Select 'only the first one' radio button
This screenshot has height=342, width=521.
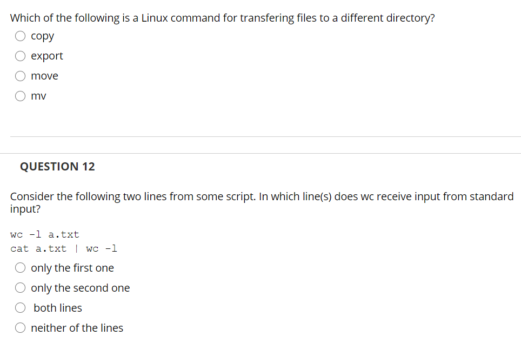pos(20,268)
